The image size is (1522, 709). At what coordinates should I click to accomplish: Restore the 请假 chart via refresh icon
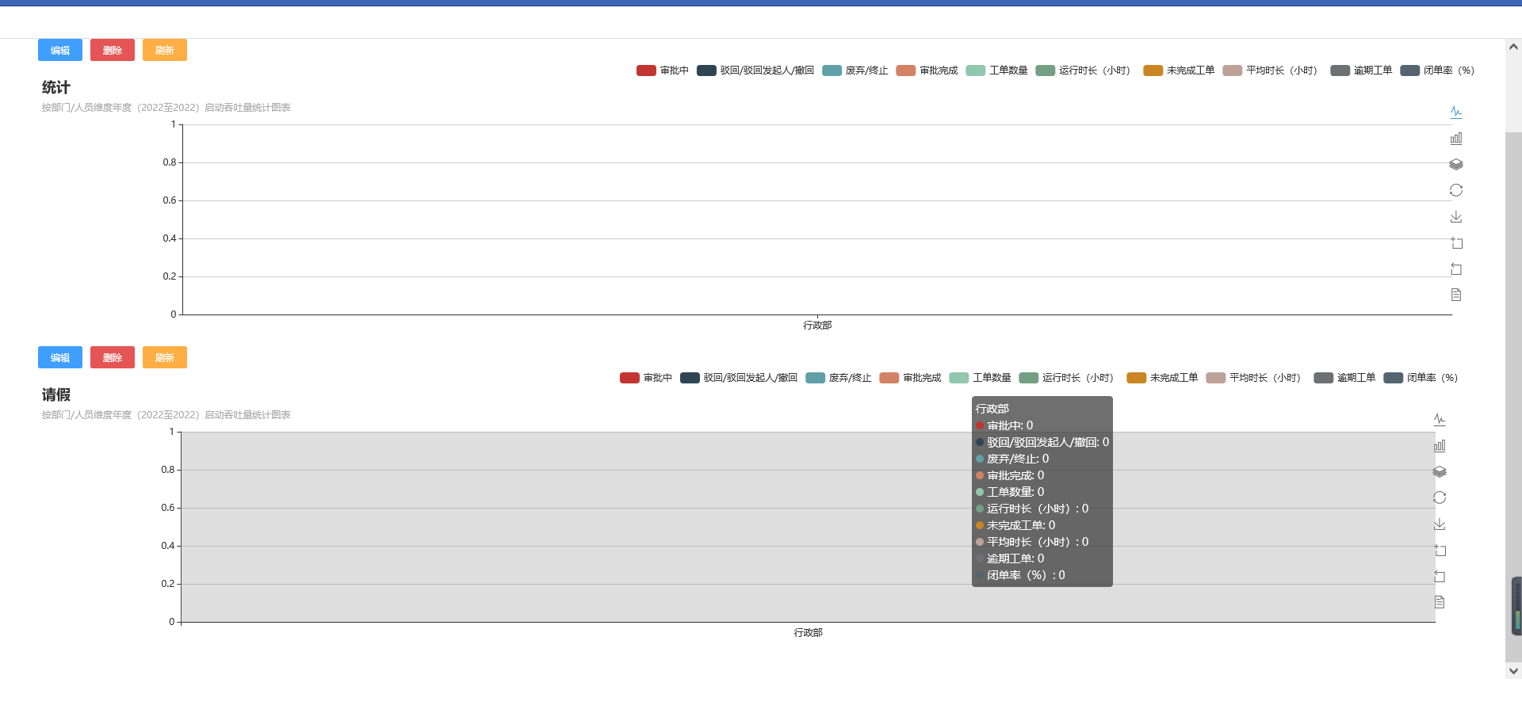pyautogui.click(x=1440, y=497)
